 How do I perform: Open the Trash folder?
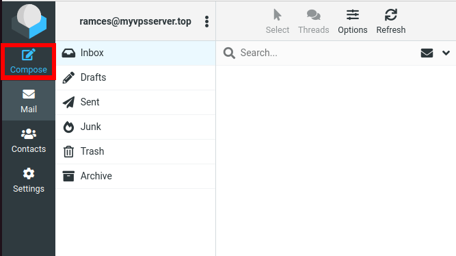pos(135,152)
